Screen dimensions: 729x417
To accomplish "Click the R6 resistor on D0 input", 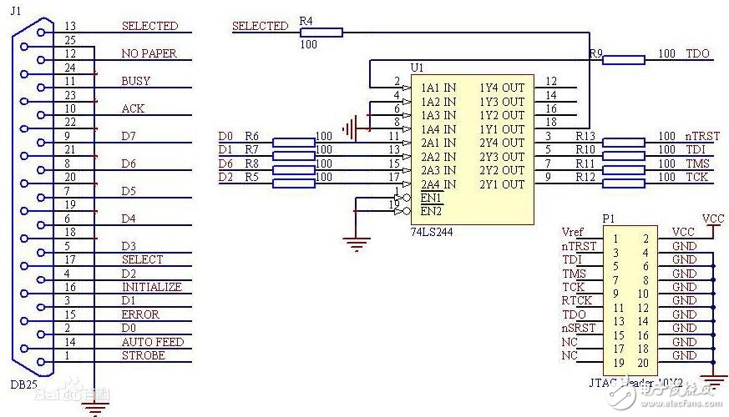I will coord(293,142).
